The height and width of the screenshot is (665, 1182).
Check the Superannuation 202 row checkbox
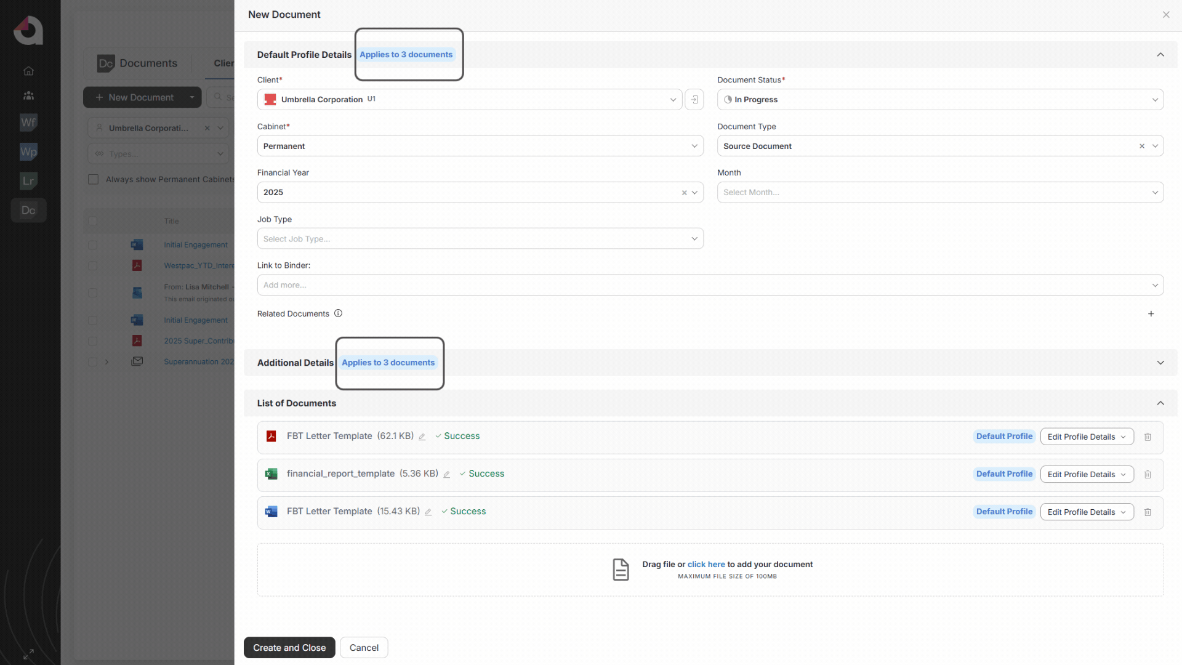coord(92,362)
